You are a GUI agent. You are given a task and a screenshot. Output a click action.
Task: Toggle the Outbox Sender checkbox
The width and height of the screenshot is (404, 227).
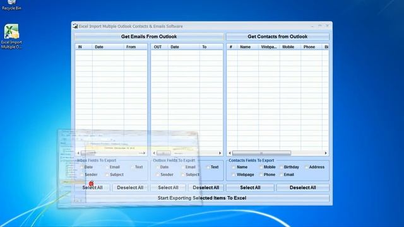click(x=157, y=175)
